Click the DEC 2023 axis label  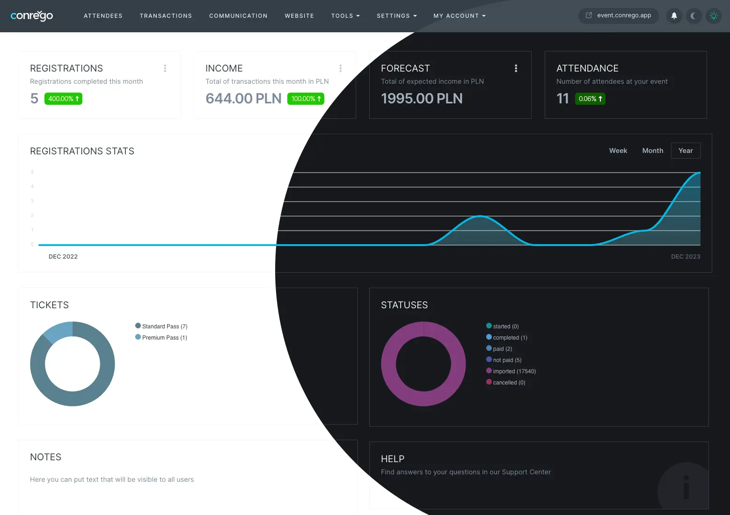(x=686, y=256)
